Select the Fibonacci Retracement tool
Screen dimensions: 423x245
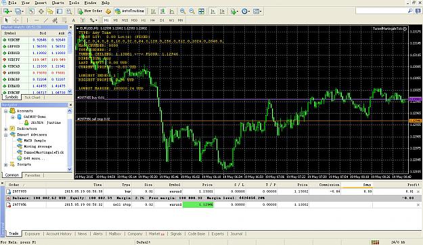click(x=64, y=20)
